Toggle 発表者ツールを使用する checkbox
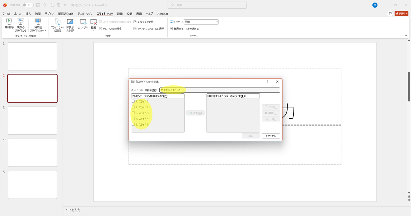Screen dimensions: 411x216 tap(171, 29)
